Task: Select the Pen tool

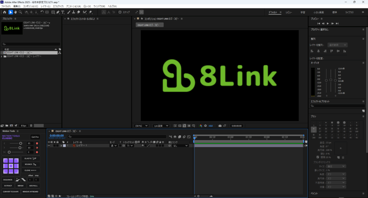Action: 58,12
